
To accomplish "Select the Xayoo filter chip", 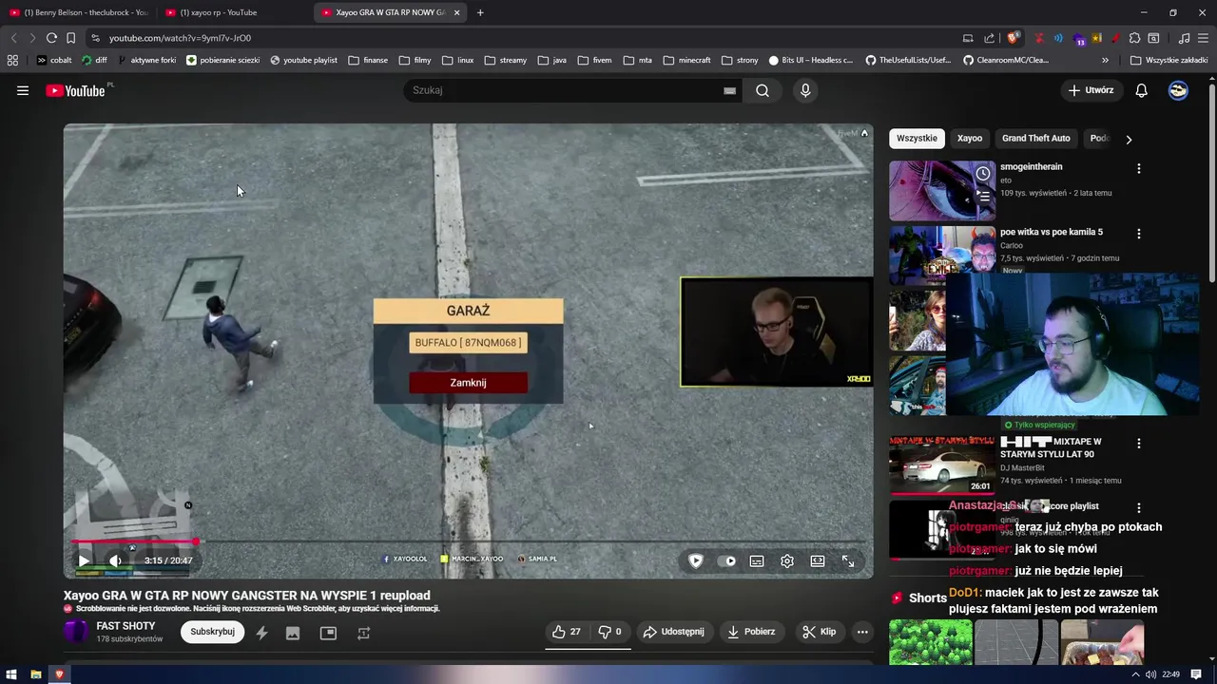I will [970, 139].
